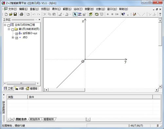
Task: Copy selection using the copy icon
Action: tap(50, 14)
